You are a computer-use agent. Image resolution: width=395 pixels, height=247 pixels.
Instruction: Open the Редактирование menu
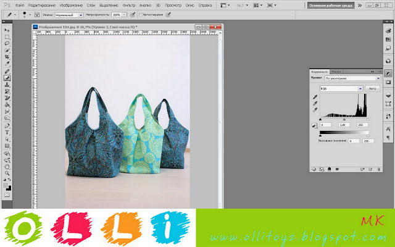point(41,5)
